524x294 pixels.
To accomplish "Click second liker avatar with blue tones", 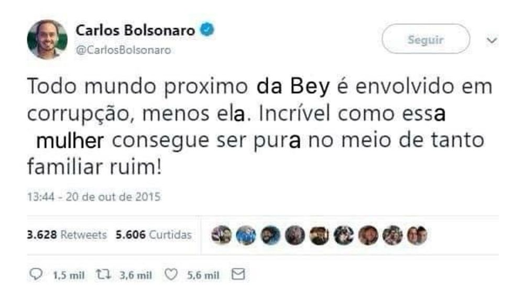I will tap(246, 235).
